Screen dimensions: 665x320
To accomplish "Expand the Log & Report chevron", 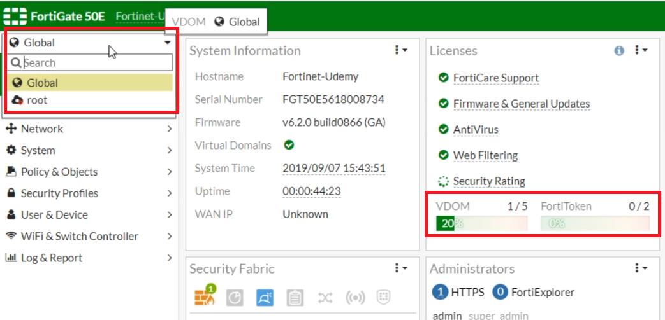I will (170, 258).
